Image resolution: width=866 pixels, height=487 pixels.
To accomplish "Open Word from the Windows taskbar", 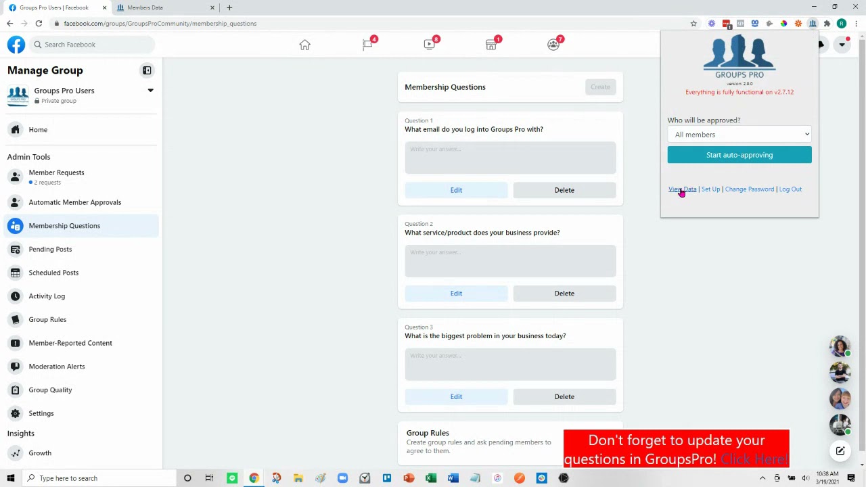I will 453,478.
